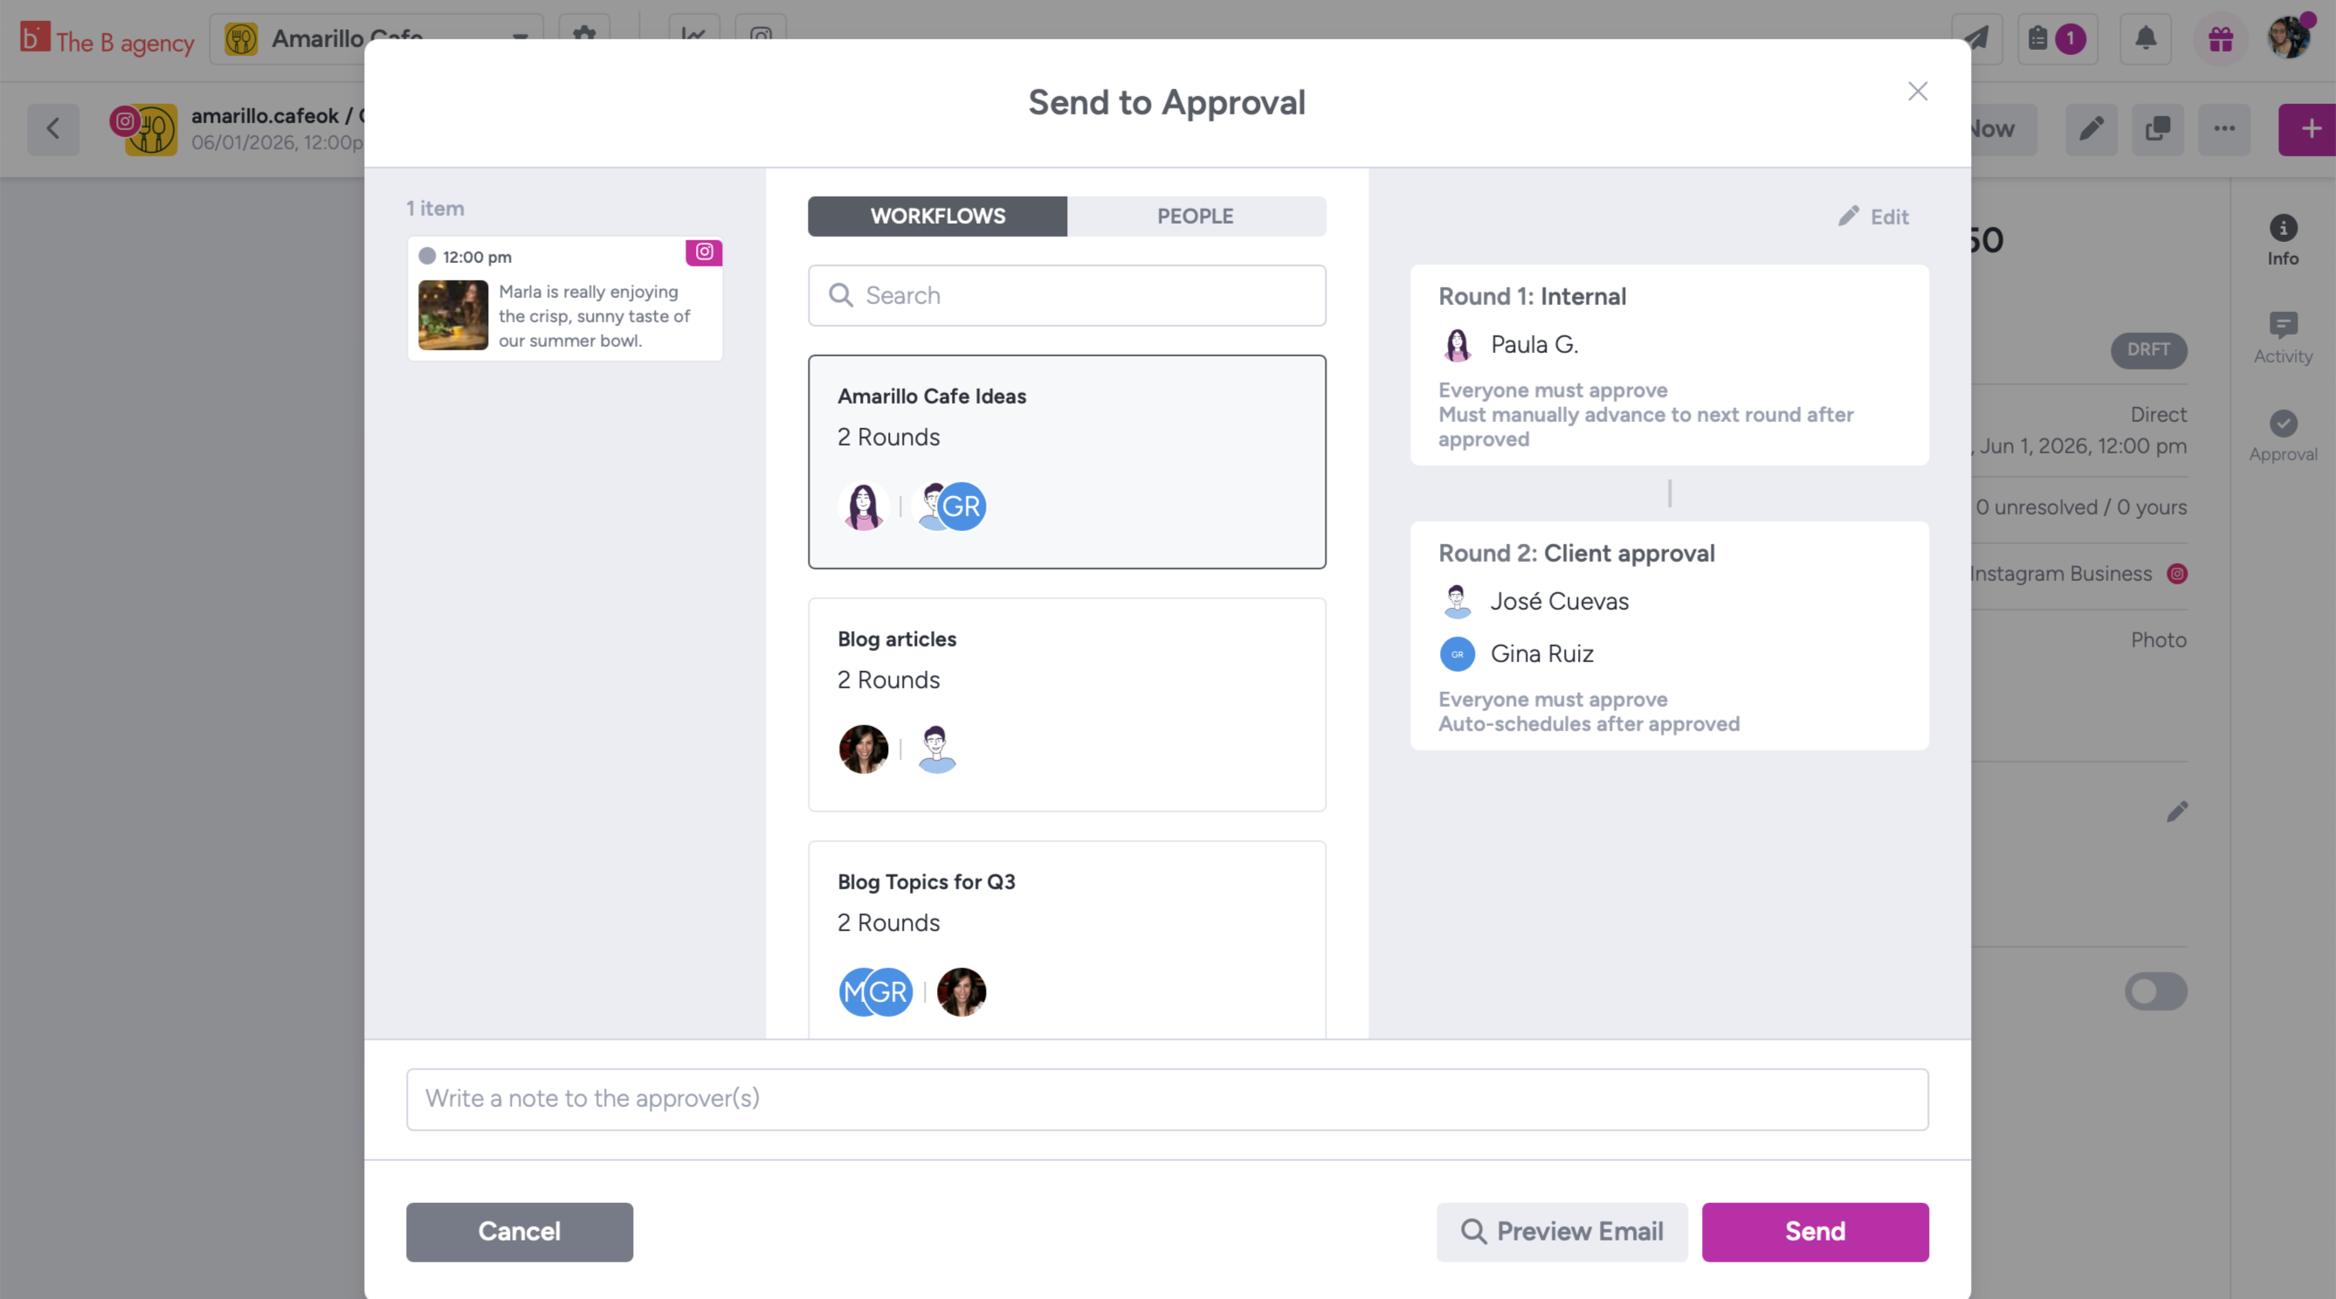This screenshot has height=1299, width=2336.
Task: Toggle the switch in the right panel
Action: point(2155,992)
